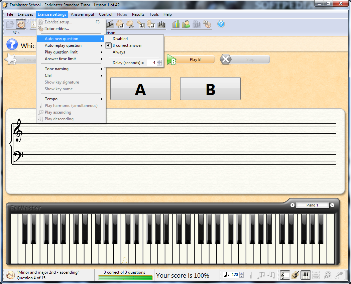Expand the Clef submenu
The width and height of the screenshot is (351, 284).
[x=71, y=76]
